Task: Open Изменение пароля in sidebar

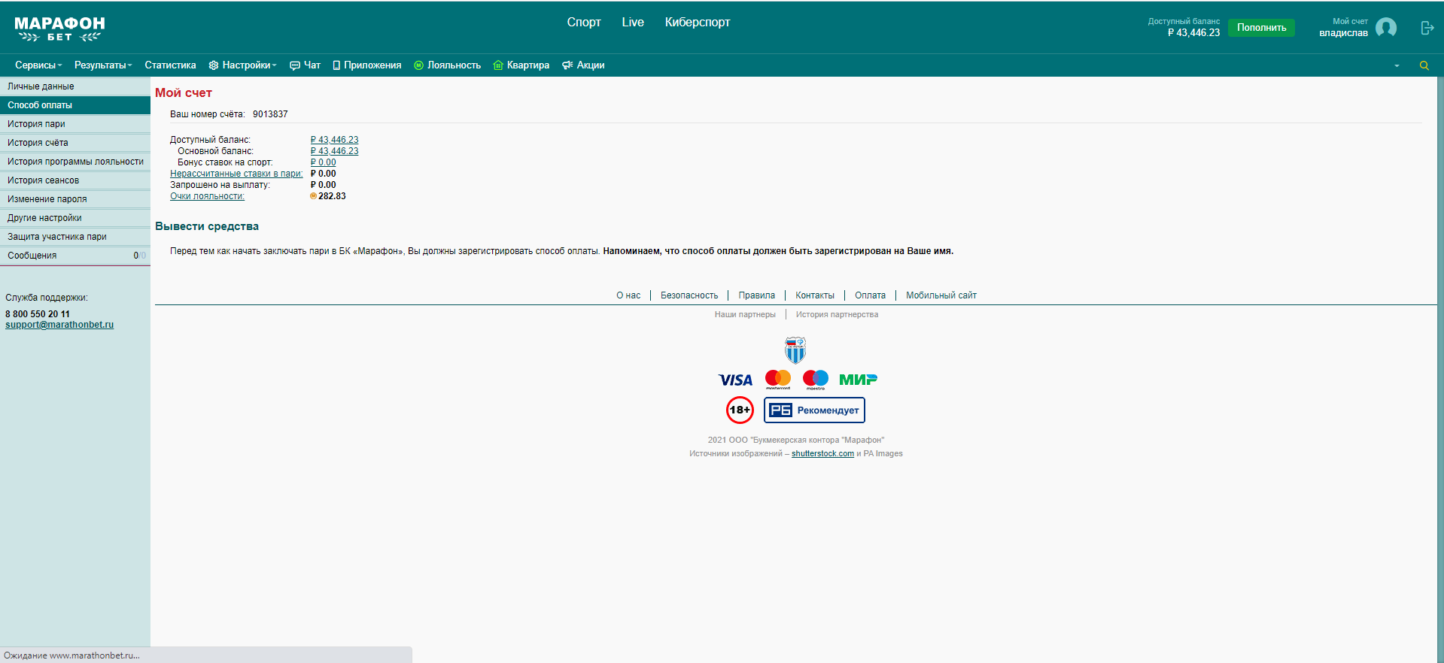Action: point(47,199)
